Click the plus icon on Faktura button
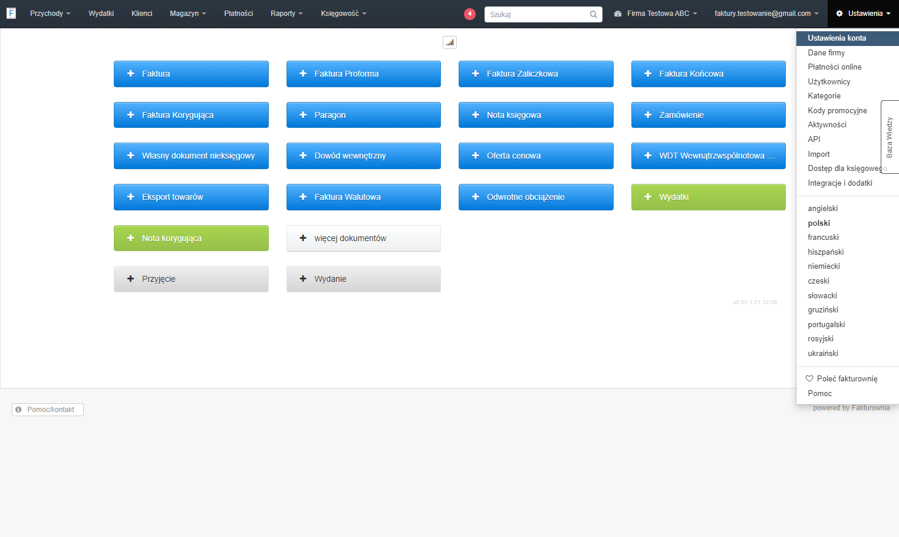Viewport: 899px width, 537px height. [x=131, y=74]
